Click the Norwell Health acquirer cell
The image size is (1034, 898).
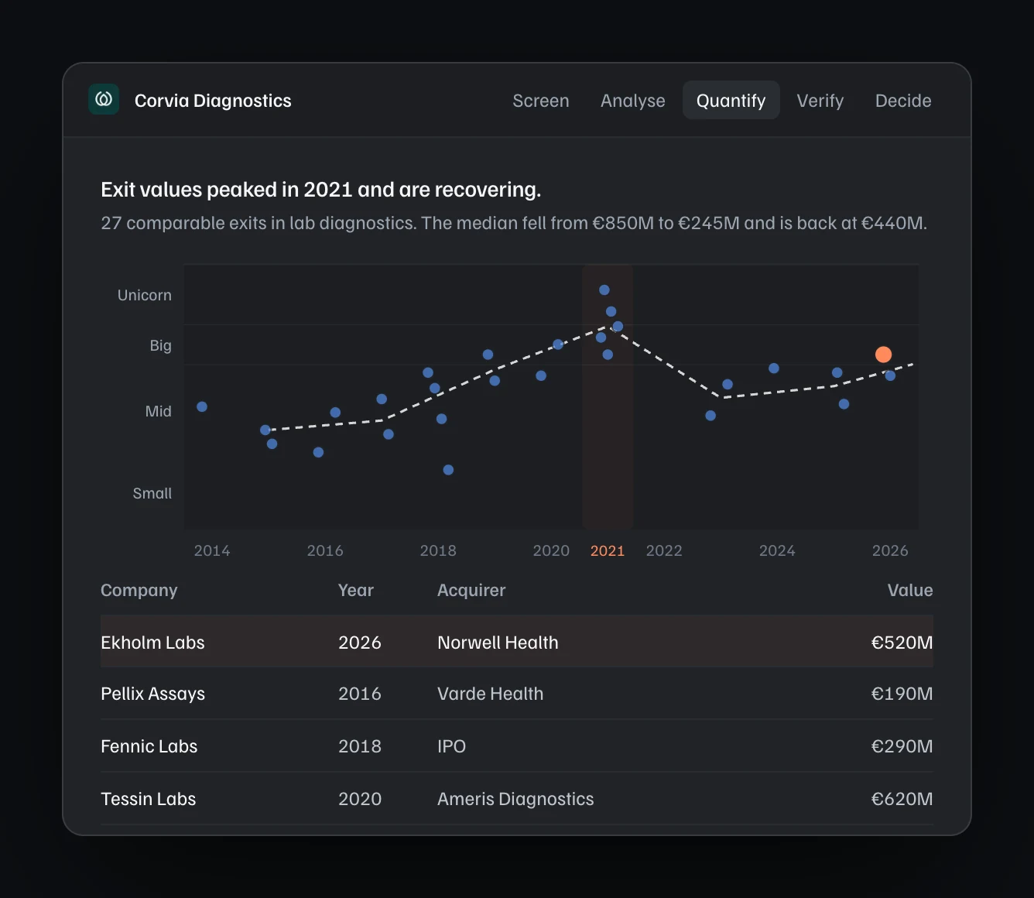[x=498, y=643]
